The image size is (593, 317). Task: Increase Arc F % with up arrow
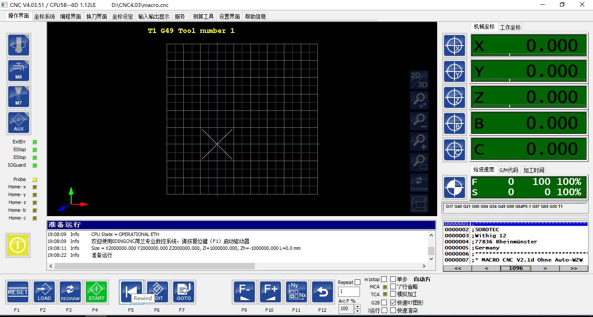coord(357,307)
